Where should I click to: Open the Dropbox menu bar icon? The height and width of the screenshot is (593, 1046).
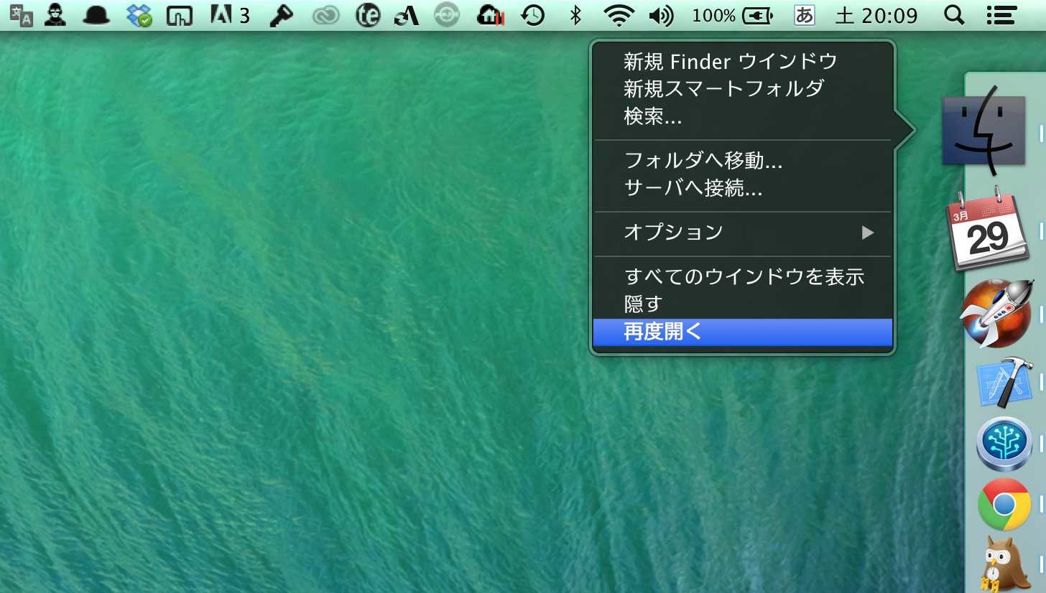pyautogui.click(x=139, y=15)
